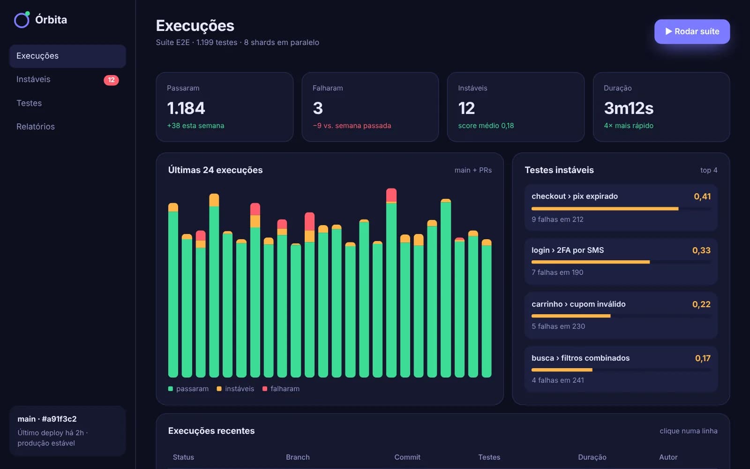Click '+38 esta semana' trend text
This screenshot has height=469, width=750.
(x=195, y=126)
